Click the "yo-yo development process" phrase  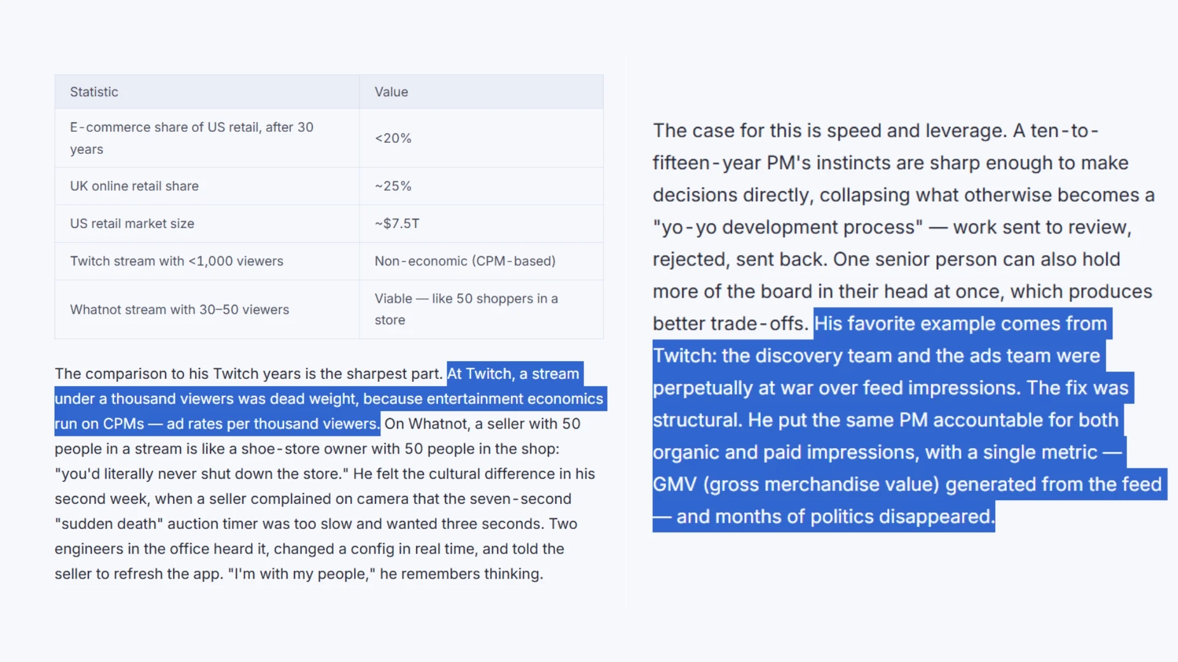point(788,227)
